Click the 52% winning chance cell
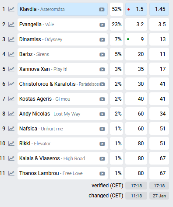The image size is (173, 207). click(117, 9)
